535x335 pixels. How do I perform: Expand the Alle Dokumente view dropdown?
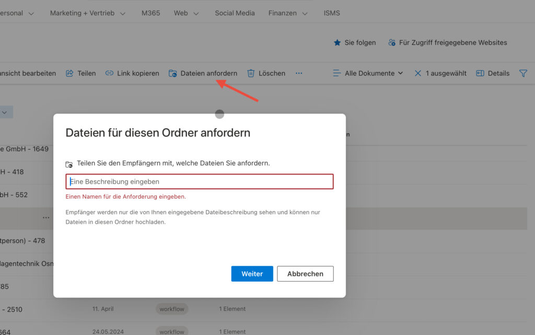(x=368, y=74)
